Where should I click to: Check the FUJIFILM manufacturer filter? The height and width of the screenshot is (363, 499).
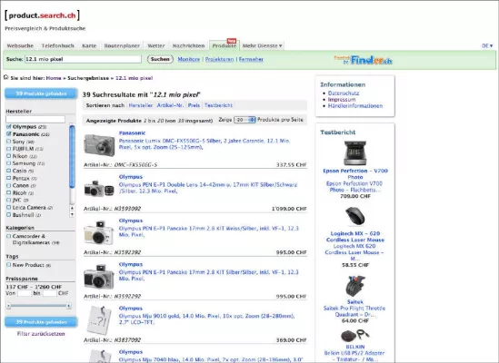click(x=8, y=149)
